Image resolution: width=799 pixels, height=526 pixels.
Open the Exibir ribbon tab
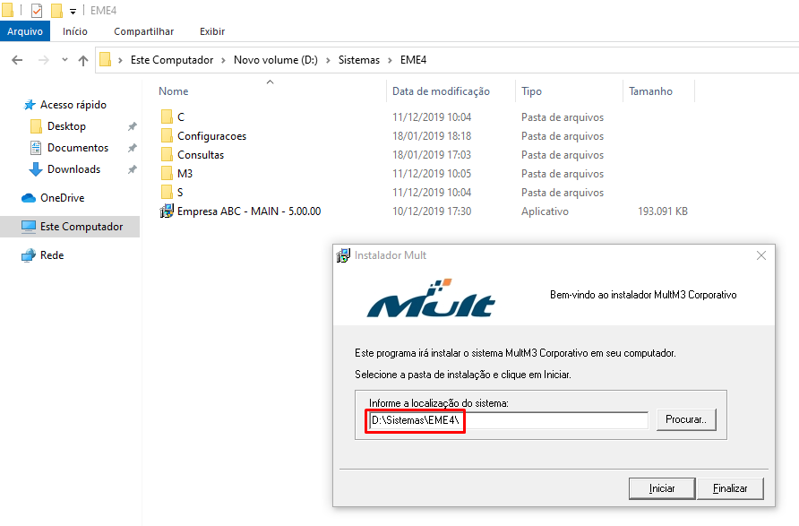click(212, 31)
